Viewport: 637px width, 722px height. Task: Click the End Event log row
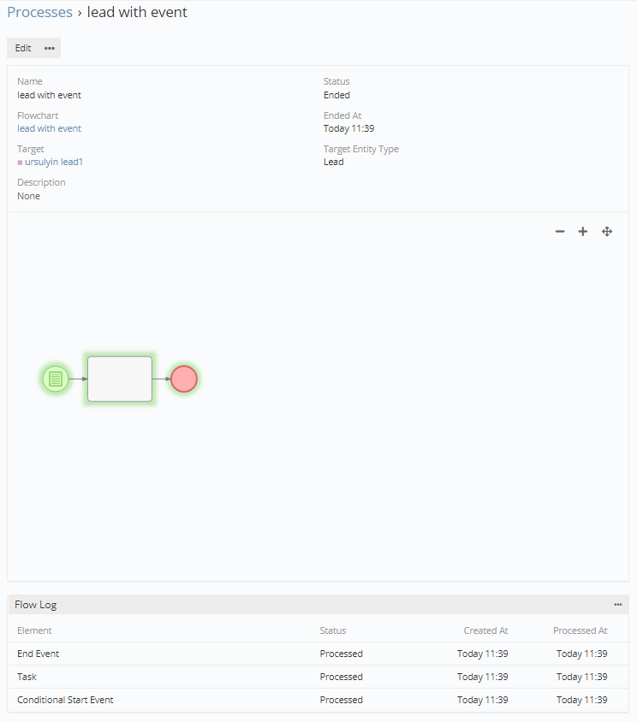39,654
